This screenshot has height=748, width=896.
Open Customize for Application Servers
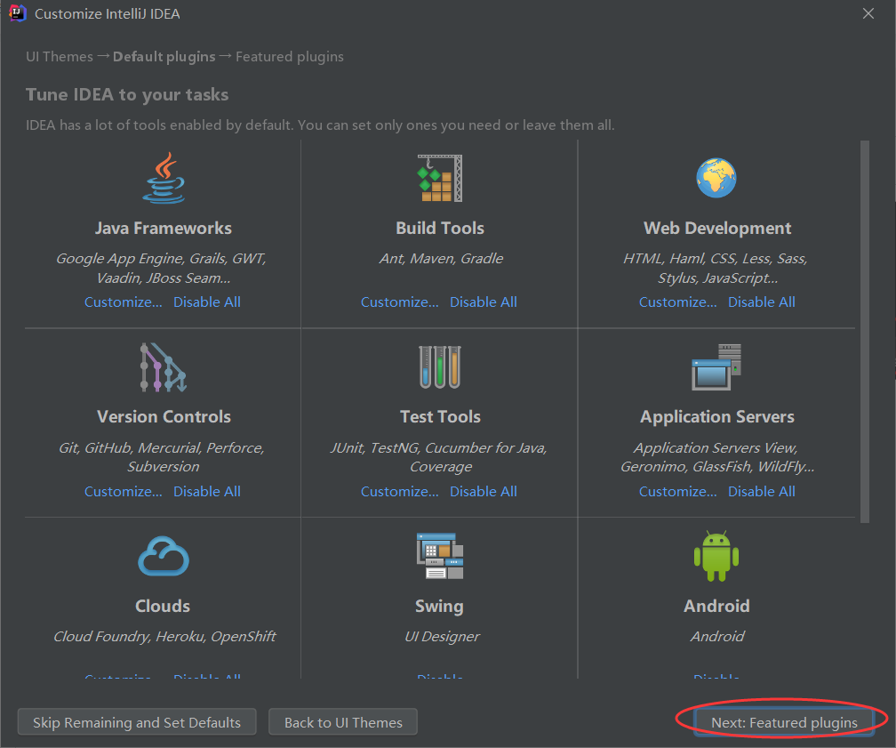677,491
